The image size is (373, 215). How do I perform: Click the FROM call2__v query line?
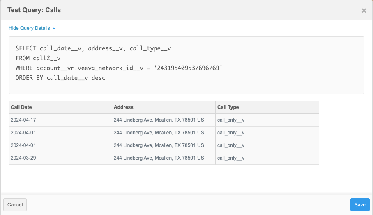pos(38,58)
